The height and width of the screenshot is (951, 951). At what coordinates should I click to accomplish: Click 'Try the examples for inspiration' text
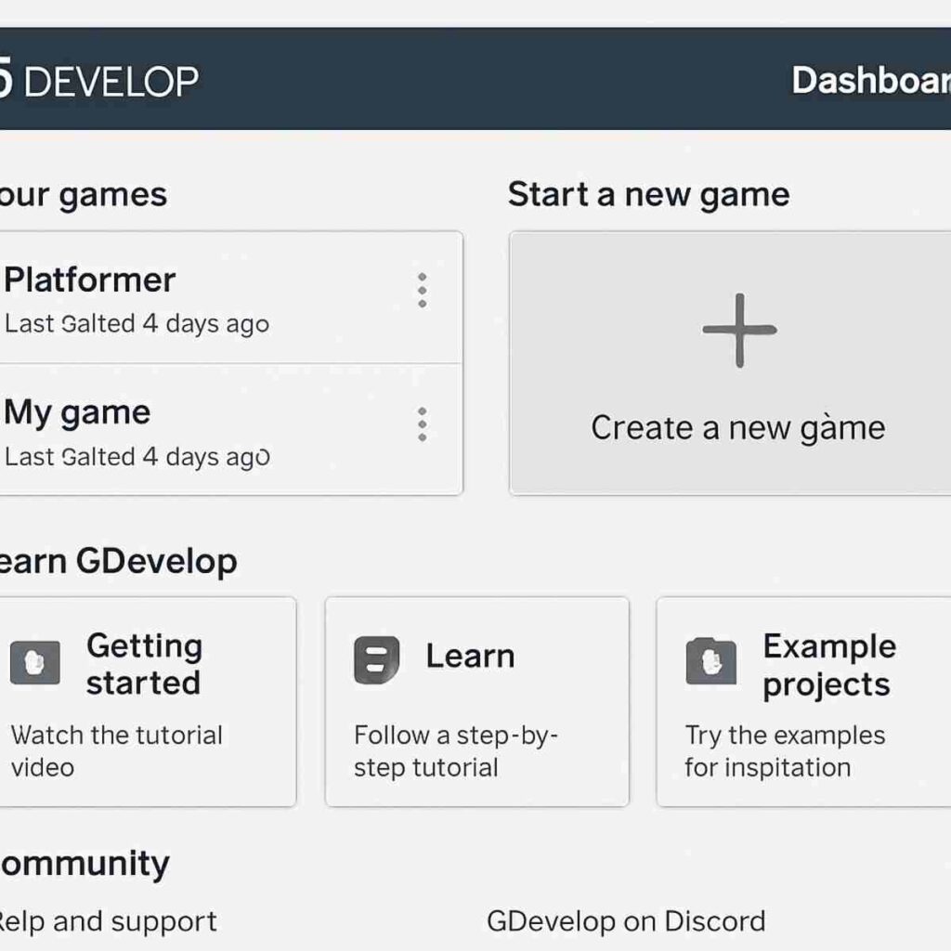(x=785, y=751)
